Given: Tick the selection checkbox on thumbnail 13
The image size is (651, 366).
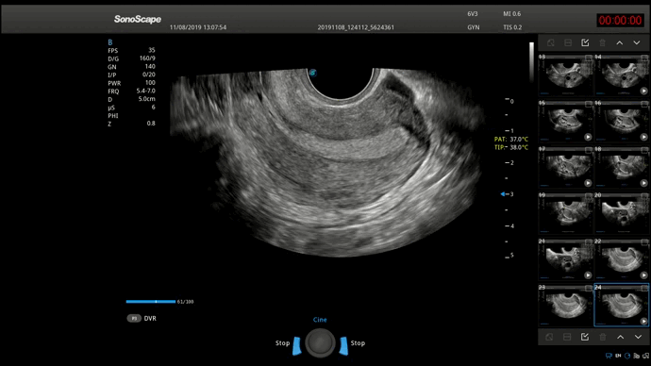Looking at the screenshot, I should tap(589, 58).
